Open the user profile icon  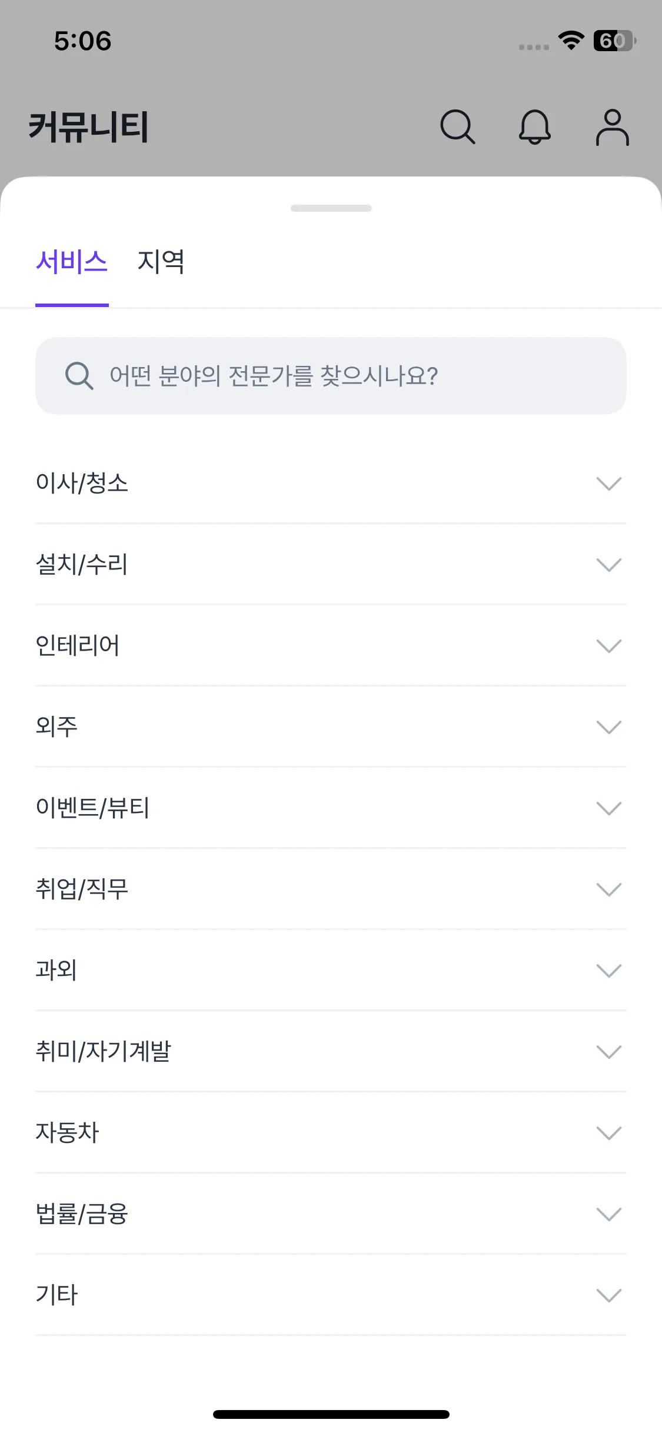pos(612,126)
